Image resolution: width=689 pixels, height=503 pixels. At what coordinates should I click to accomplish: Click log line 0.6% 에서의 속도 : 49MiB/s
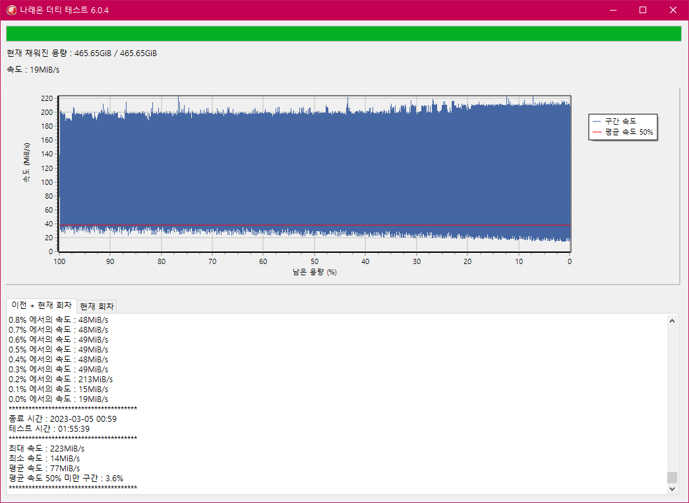pyautogui.click(x=59, y=340)
